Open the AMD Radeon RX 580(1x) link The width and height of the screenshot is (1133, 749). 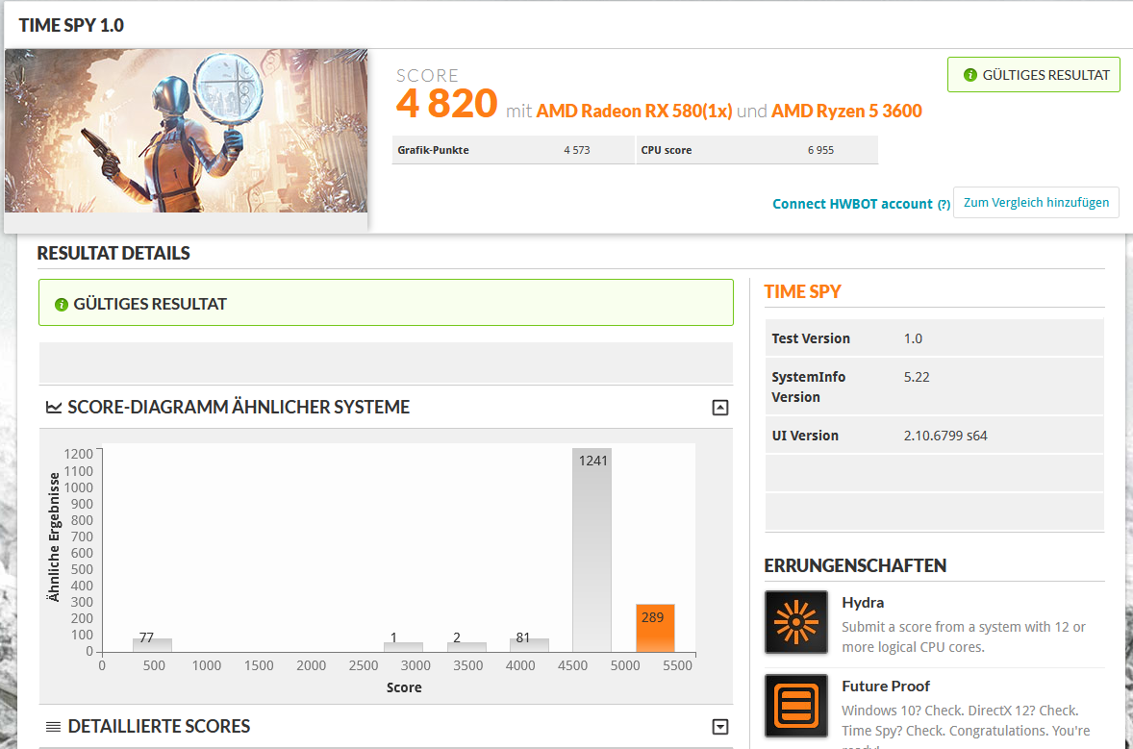pos(635,112)
